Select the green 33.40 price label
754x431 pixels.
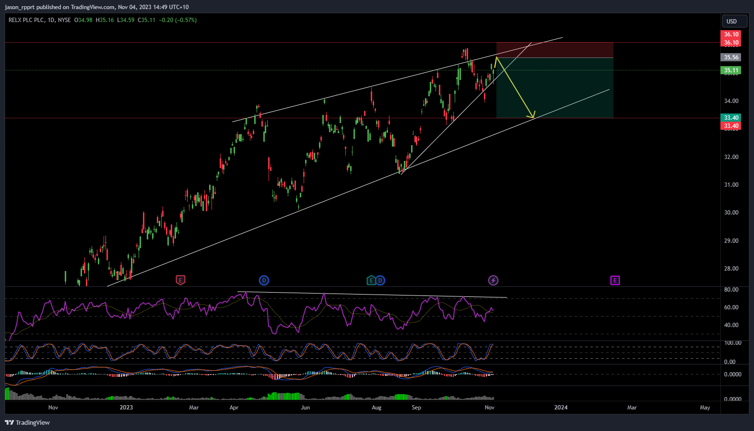pyautogui.click(x=731, y=118)
